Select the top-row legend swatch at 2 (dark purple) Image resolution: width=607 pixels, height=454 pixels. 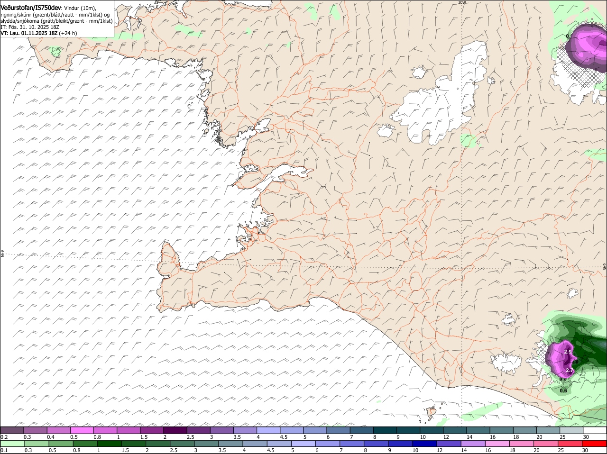coord(175,430)
